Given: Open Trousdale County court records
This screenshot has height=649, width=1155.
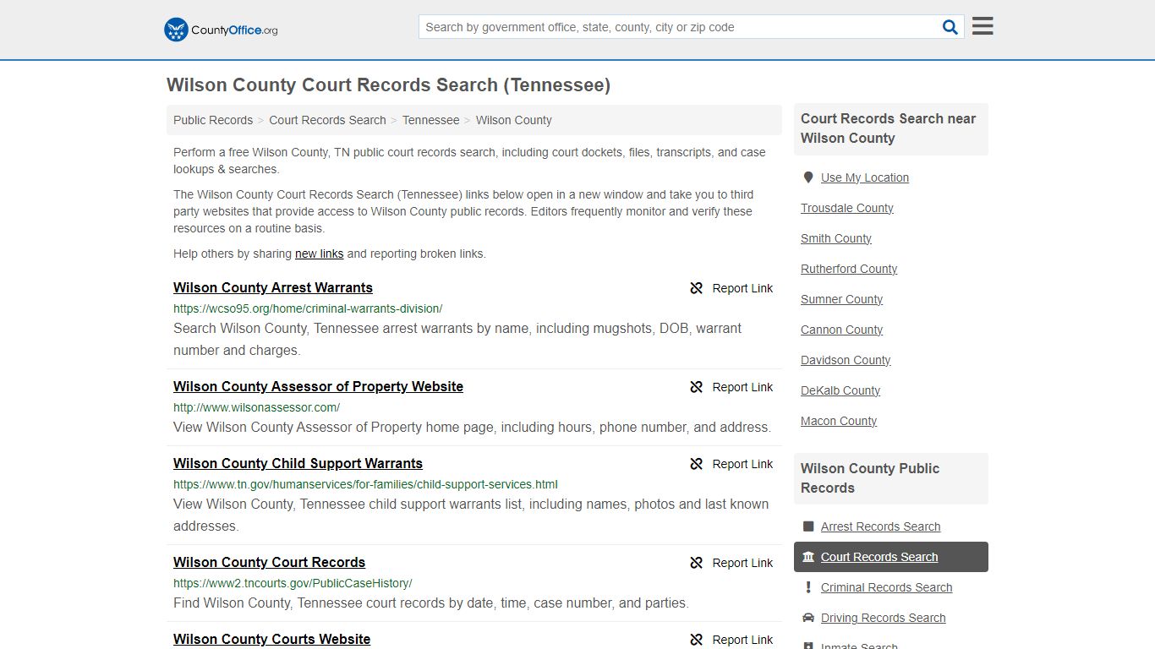Looking at the screenshot, I should tap(847, 208).
